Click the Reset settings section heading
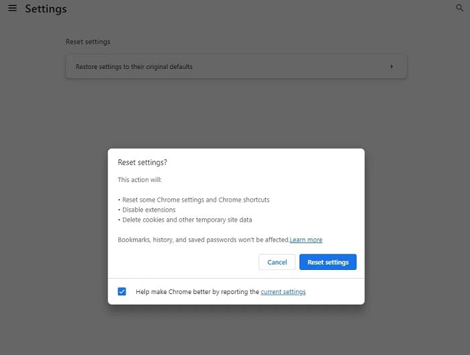 click(88, 42)
